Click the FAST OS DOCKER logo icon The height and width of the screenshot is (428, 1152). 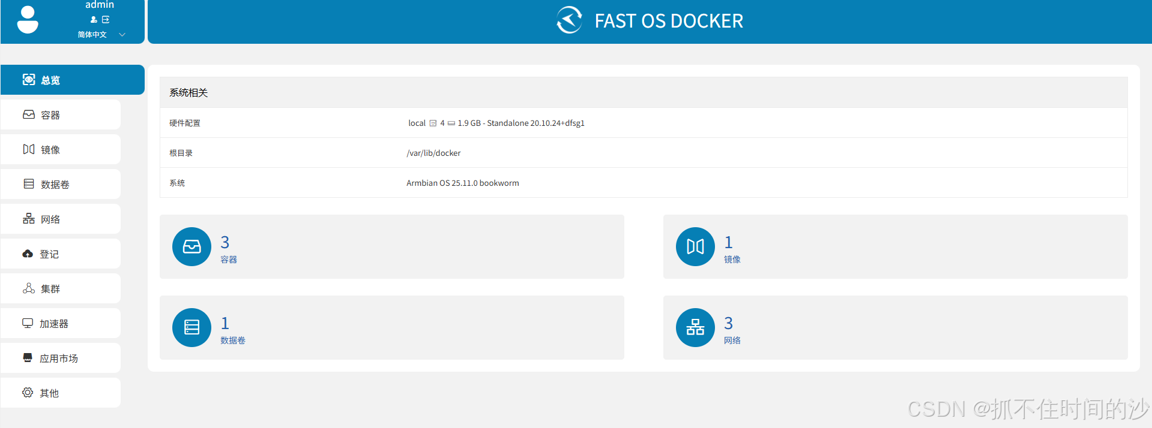569,20
